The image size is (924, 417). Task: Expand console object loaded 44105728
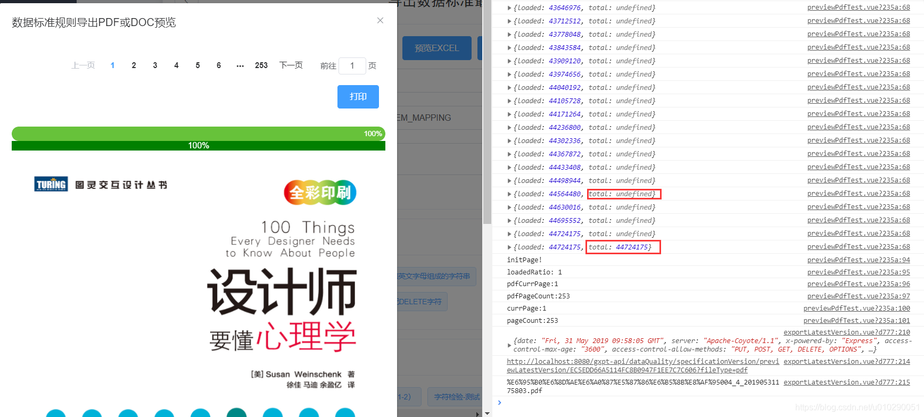(x=509, y=101)
